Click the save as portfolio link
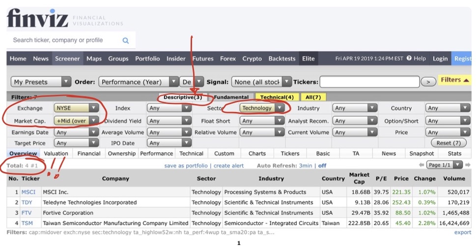476x246 pixels. pos(186,166)
